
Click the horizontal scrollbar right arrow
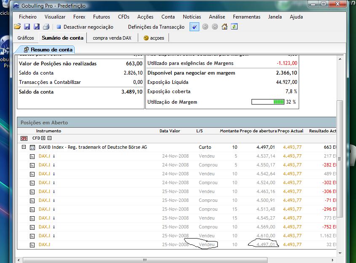click(332, 260)
